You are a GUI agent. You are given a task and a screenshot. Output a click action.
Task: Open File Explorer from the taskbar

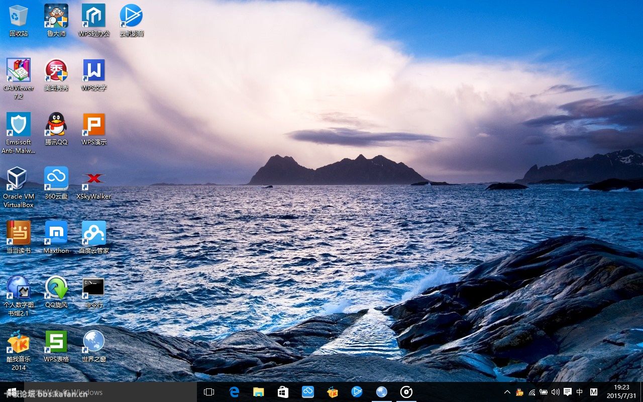point(259,392)
